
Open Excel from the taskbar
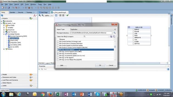coord(58,94)
